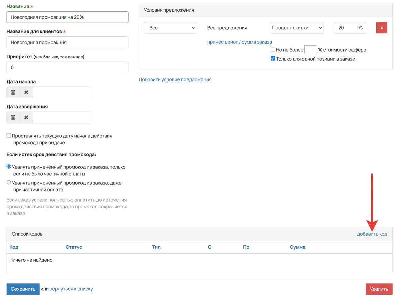Open the Все dropdown

pos(171,28)
